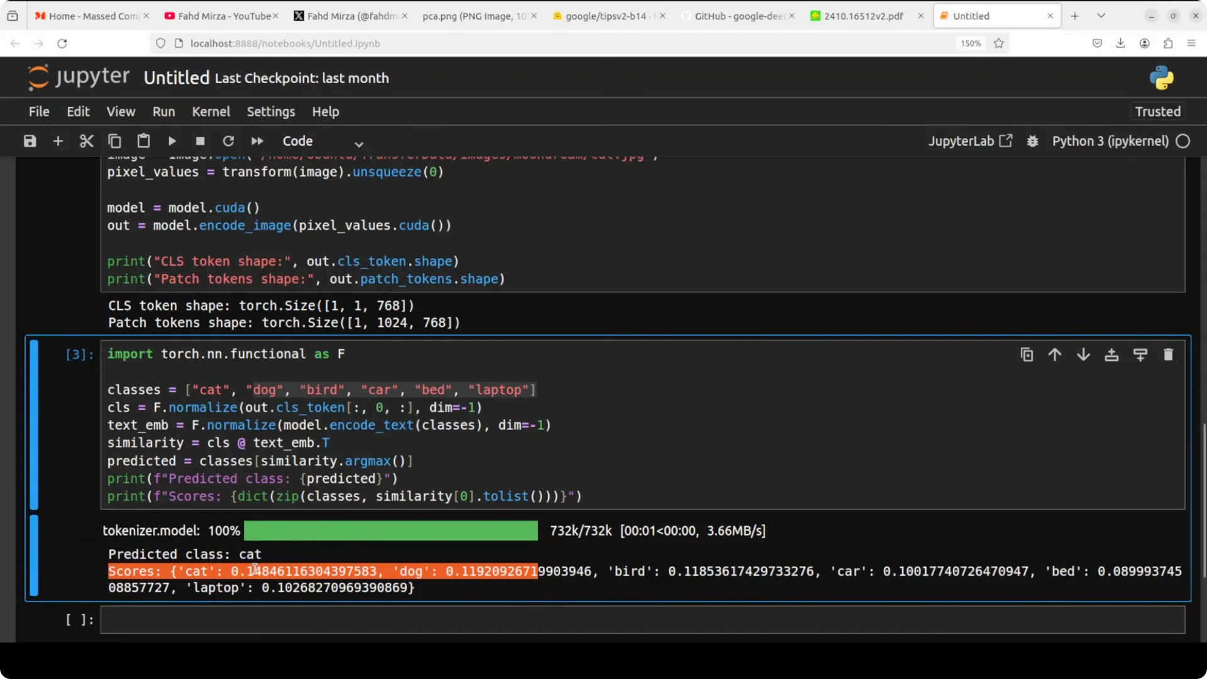Screen dimensions: 1207x679
Task: Switch to Fahd Mirza X profile tab
Action: point(351,16)
